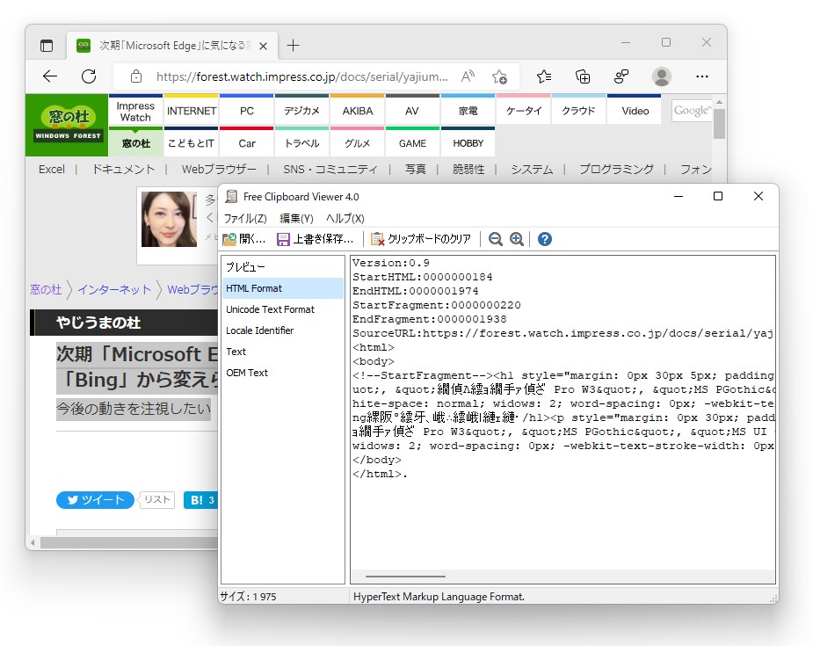Zoom out with the magnifier minus icon
813x646 pixels.
pyautogui.click(x=495, y=239)
